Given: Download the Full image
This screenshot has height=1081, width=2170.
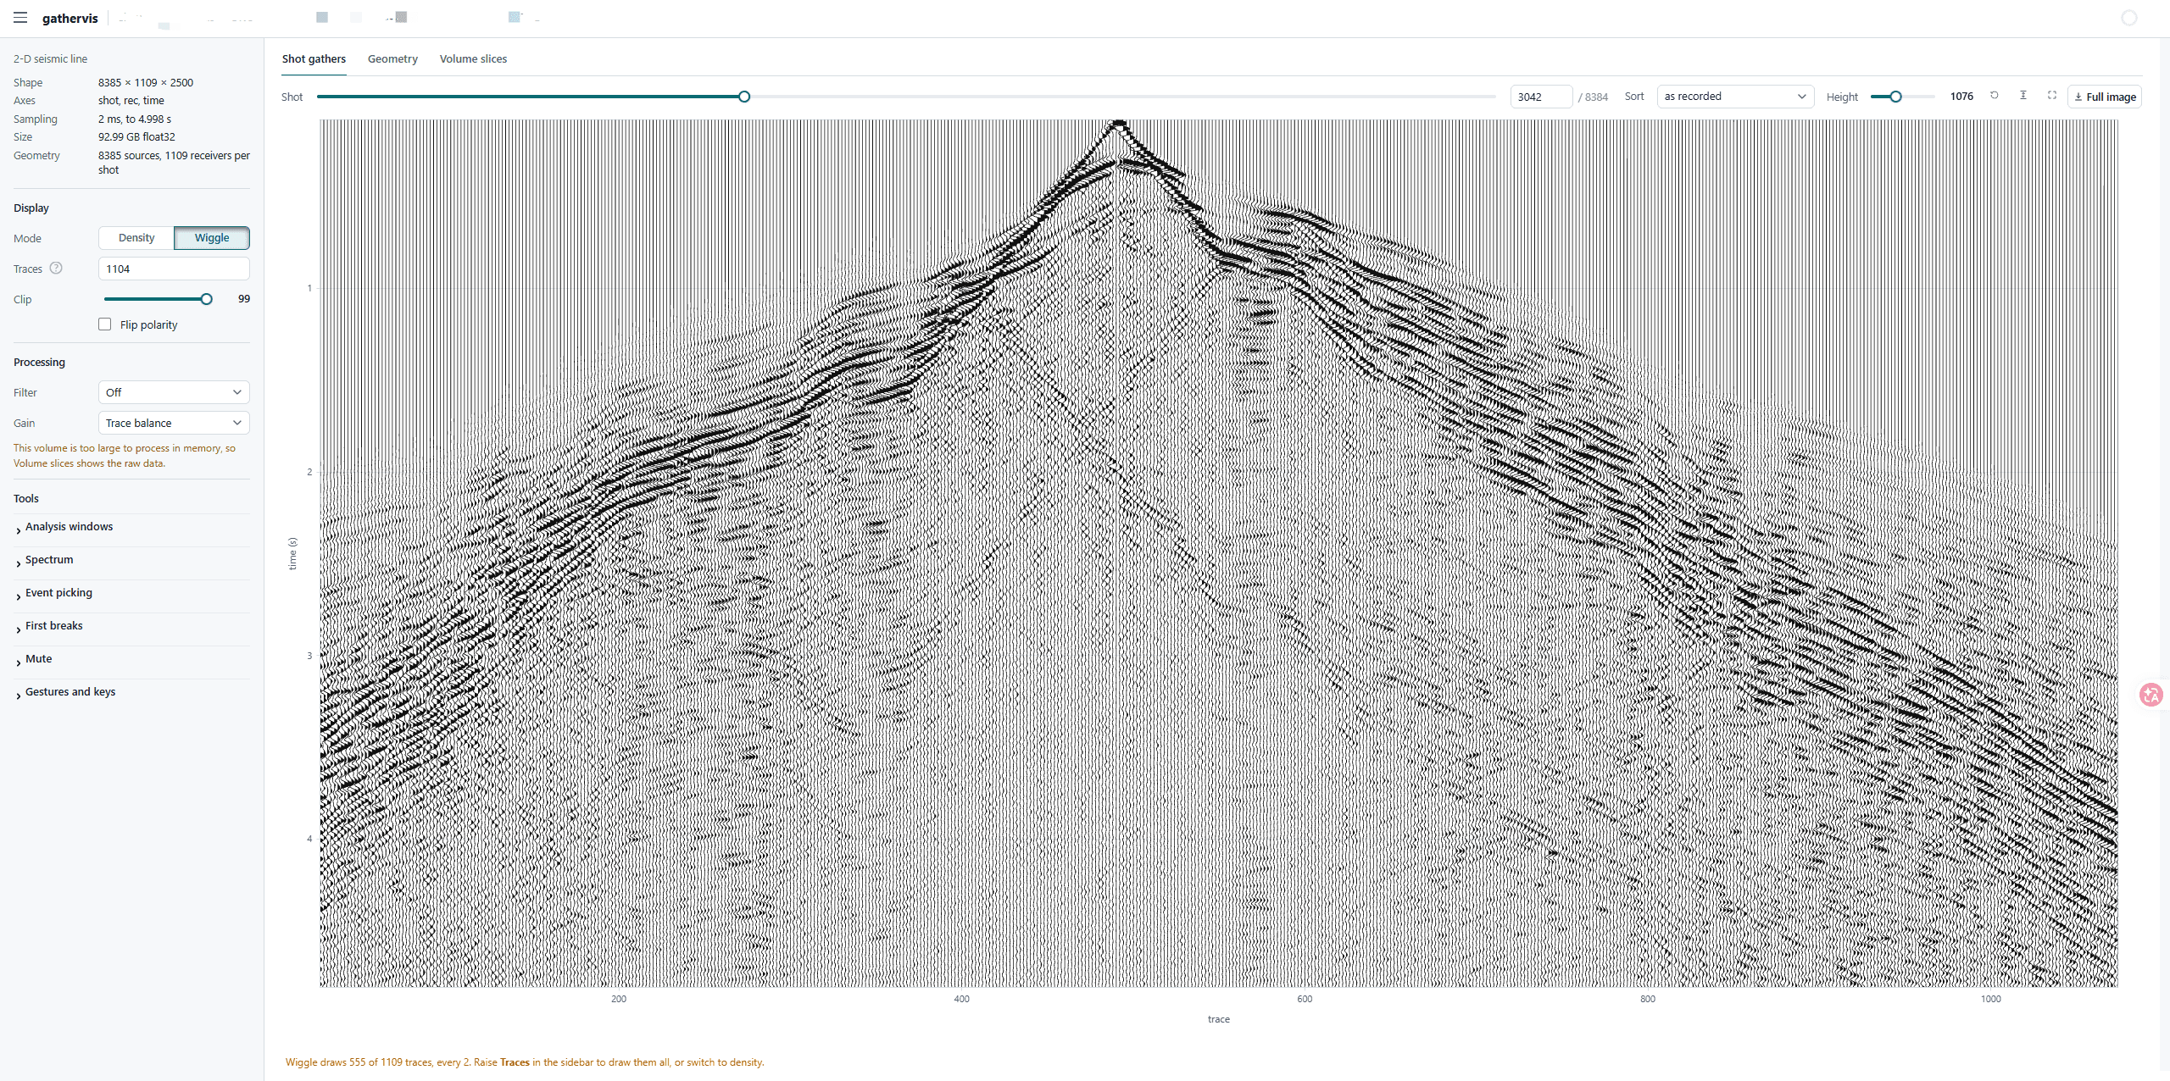Looking at the screenshot, I should click(x=2105, y=97).
